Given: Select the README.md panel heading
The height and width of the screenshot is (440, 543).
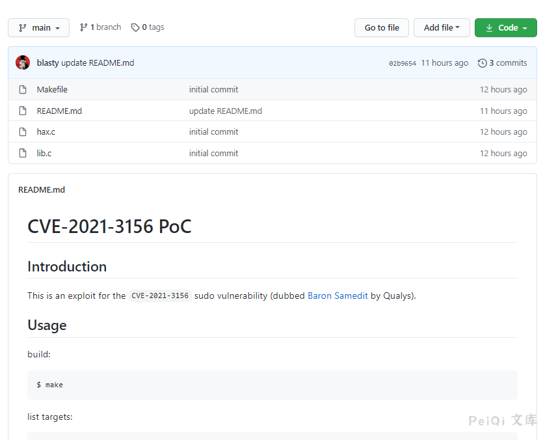Looking at the screenshot, I should (x=42, y=189).
